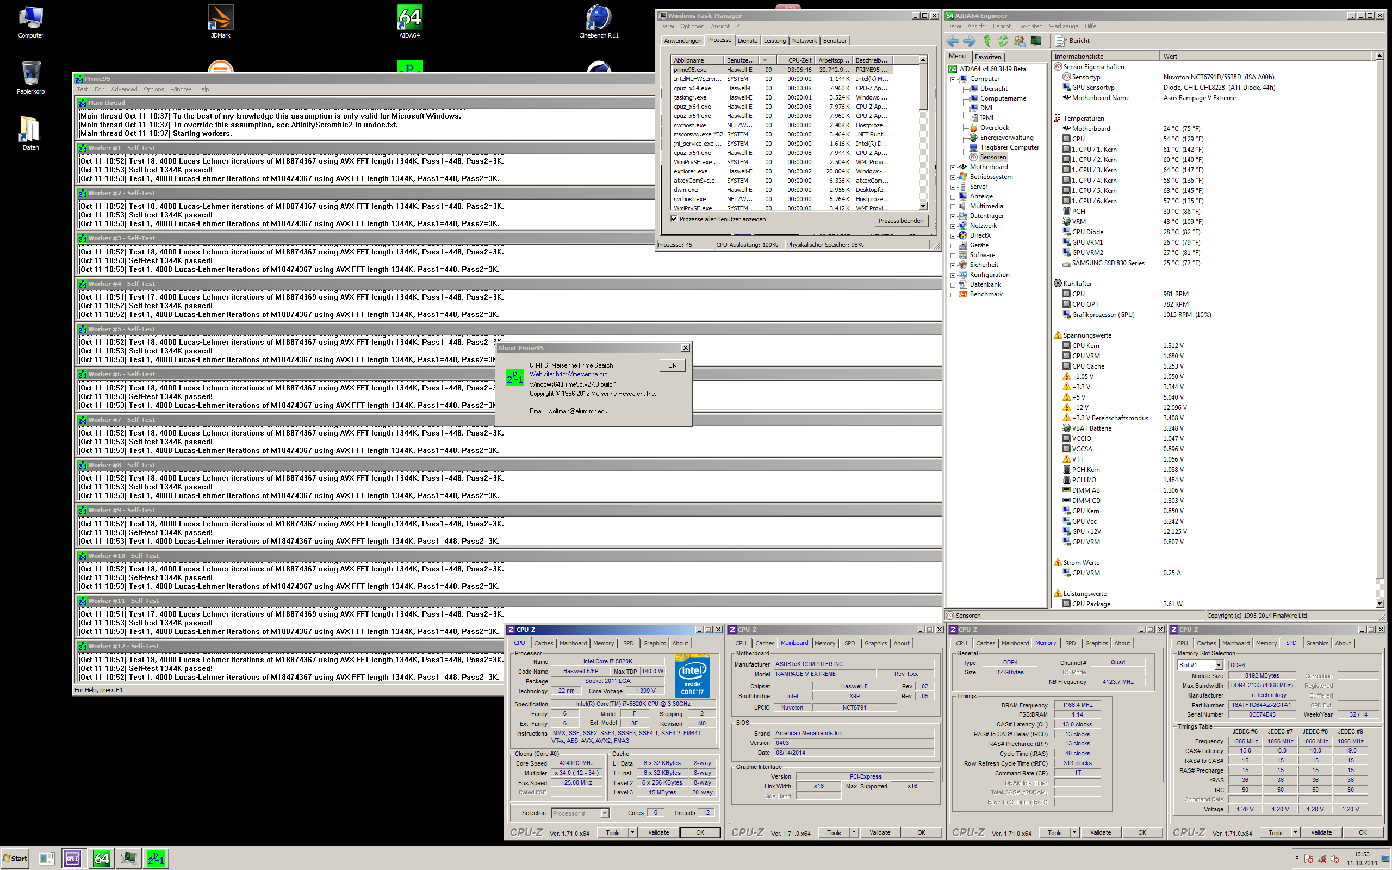Select Overclock item in AIDA64 tree

[994, 128]
